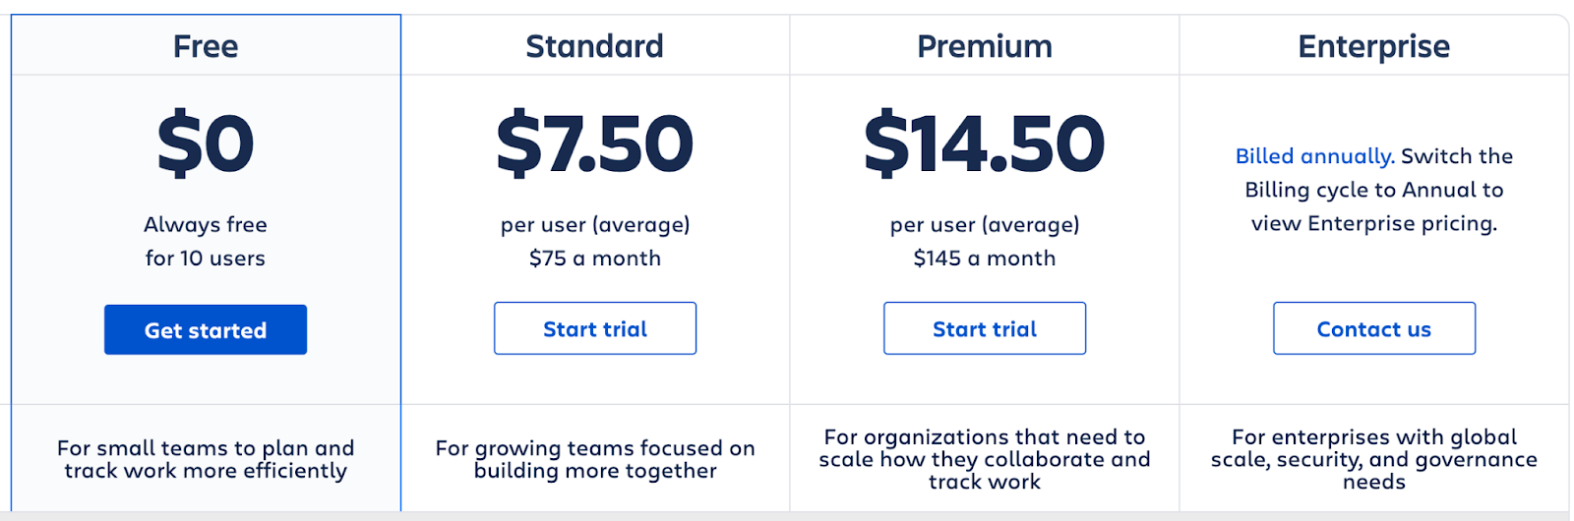
Task: Click the $145 a month text
Action: coord(985,259)
